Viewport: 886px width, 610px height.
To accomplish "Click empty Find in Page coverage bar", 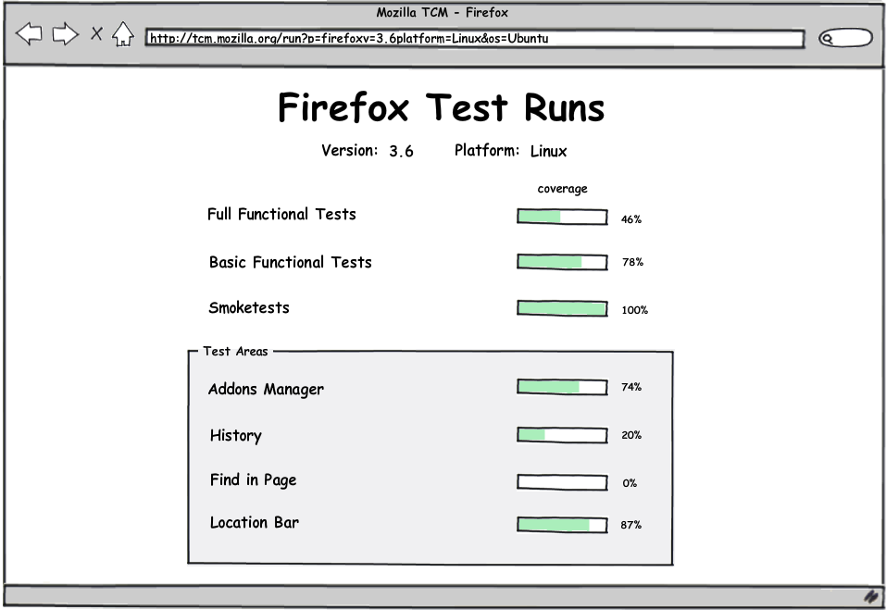I will [562, 481].
